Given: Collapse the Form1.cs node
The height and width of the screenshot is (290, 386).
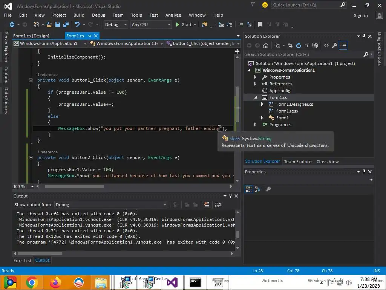Looking at the screenshot, I should pos(256,97).
